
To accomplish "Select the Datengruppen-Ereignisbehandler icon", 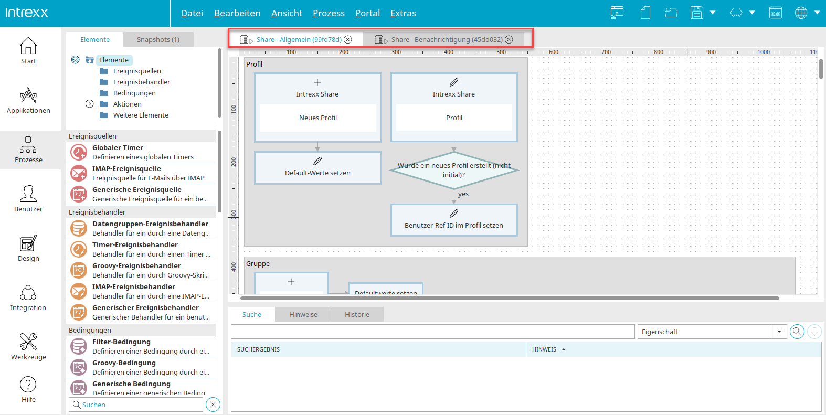I will (79, 228).
